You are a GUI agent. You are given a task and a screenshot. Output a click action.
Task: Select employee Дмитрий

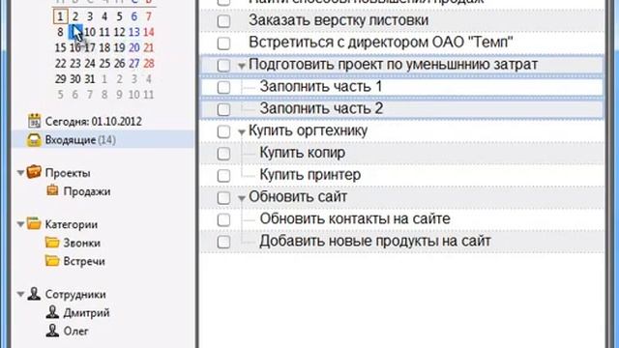coord(86,312)
